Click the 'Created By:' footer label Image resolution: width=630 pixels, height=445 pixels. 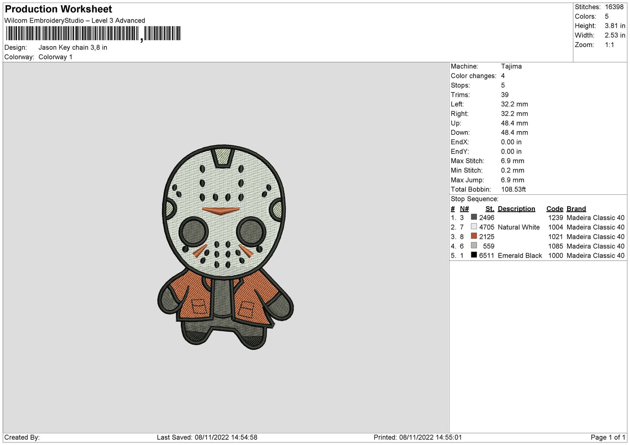click(22, 437)
